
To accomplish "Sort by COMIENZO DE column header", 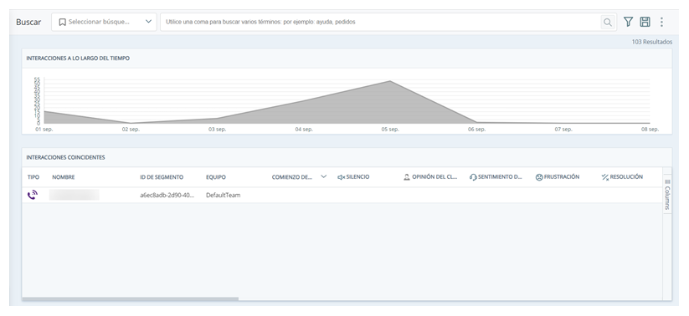I will [292, 177].
